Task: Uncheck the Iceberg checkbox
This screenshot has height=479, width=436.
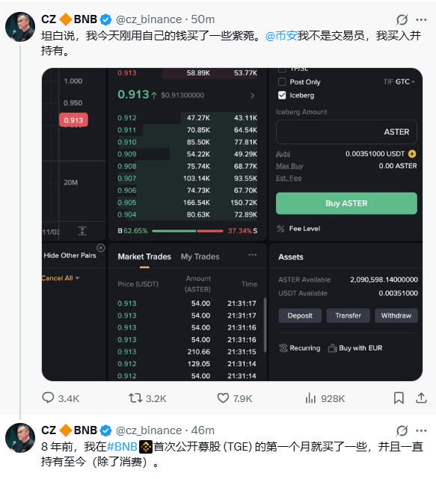Action: click(282, 96)
